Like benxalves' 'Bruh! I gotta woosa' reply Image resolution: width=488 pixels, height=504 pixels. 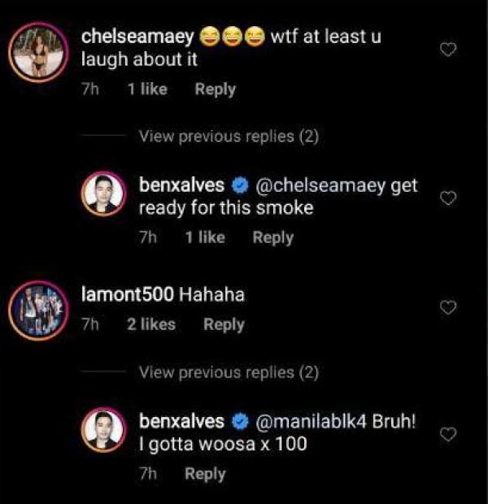(448, 435)
